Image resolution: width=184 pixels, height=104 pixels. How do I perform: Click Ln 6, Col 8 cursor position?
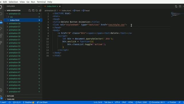[x=98, y=102]
